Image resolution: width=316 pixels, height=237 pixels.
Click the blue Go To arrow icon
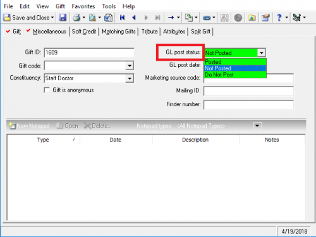tap(171, 18)
